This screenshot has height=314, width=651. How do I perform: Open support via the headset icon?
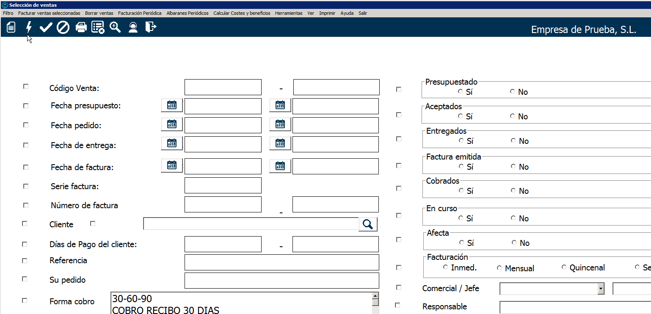[x=133, y=28]
